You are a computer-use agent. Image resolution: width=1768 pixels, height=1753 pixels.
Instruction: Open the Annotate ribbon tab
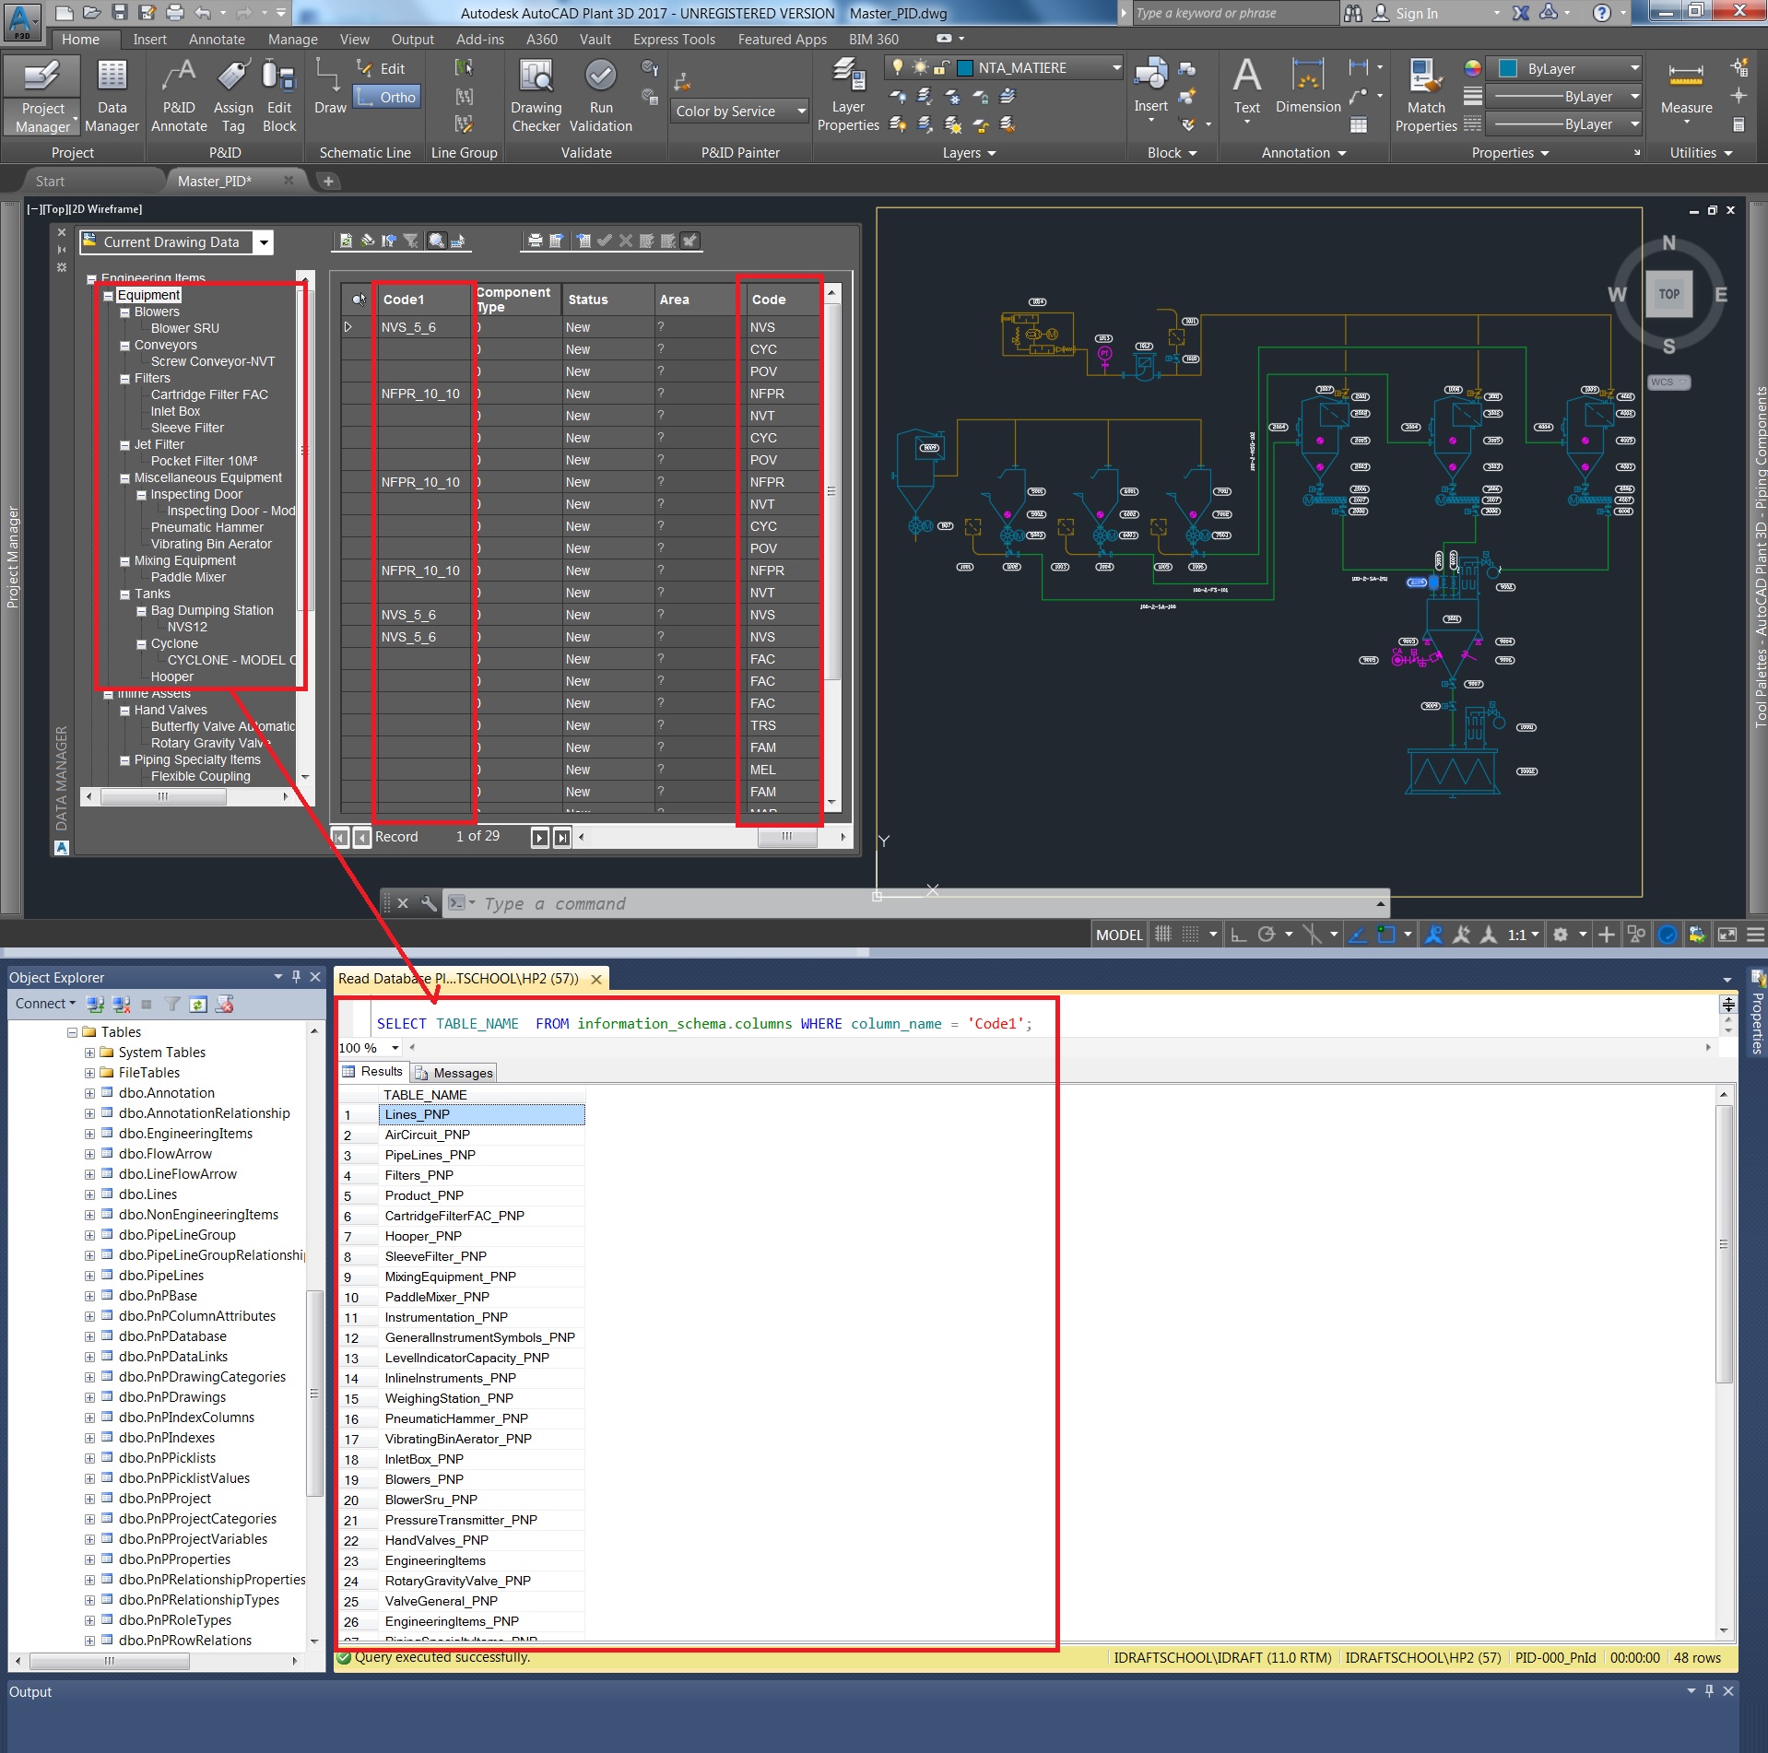click(x=217, y=40)
